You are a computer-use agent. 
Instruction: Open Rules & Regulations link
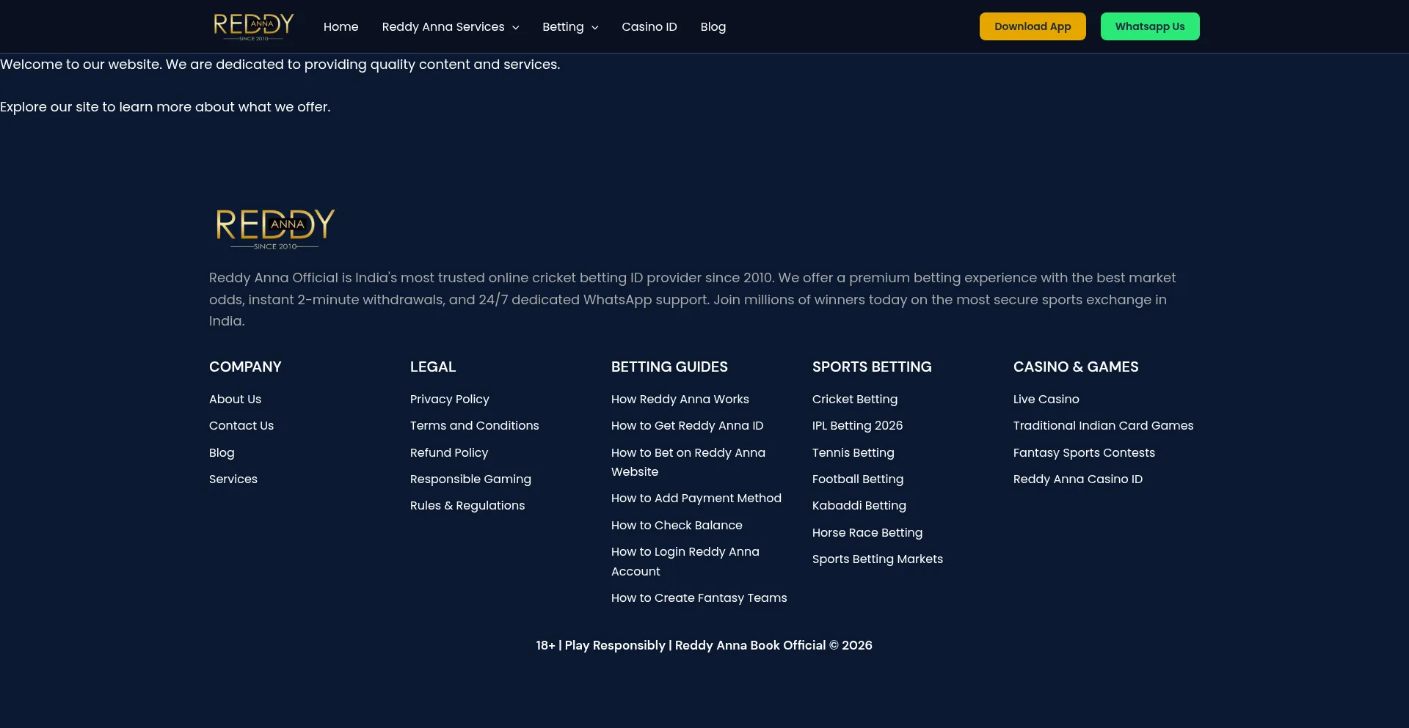click(467, 505)
